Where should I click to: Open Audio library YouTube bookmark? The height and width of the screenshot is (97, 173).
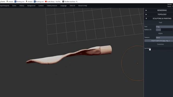pos(53,2)
